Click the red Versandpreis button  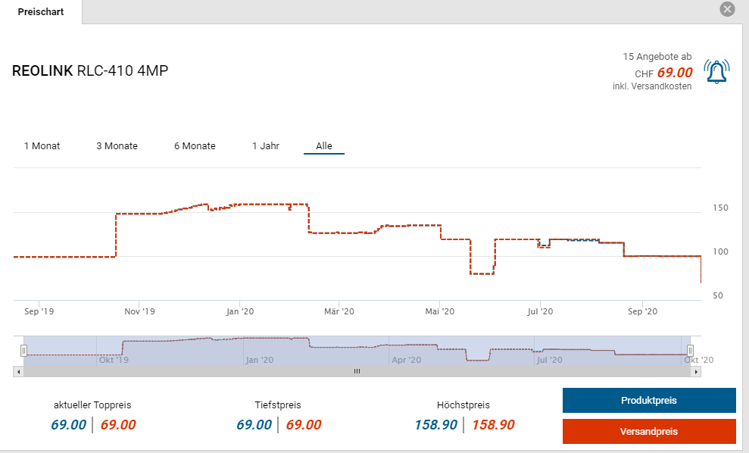pos(648,431)
